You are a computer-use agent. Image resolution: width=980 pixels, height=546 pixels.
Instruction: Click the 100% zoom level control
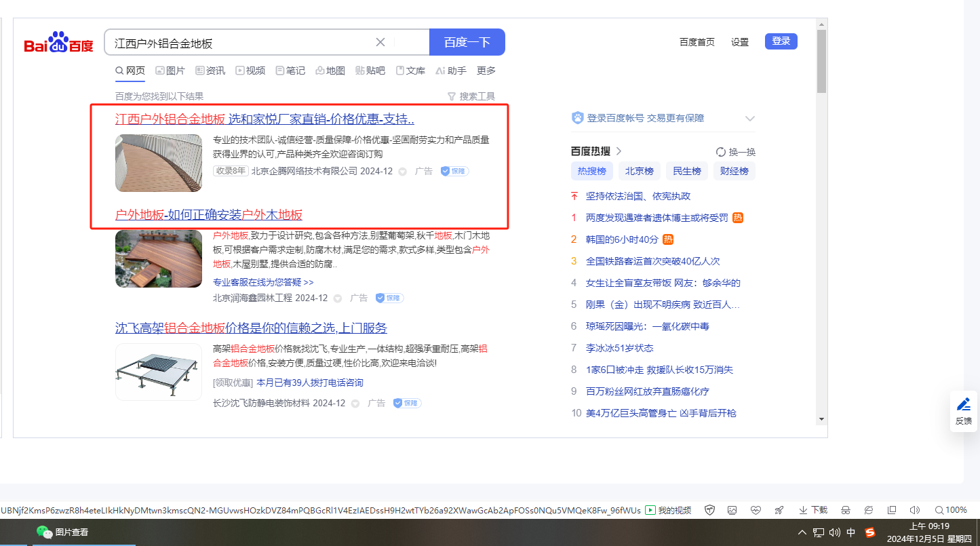tap(950, 510)
